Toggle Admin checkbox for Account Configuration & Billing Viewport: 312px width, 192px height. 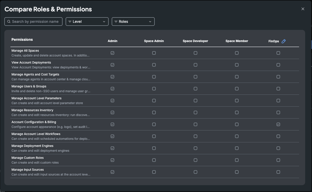pyautogui.click(x=112, y=124)
